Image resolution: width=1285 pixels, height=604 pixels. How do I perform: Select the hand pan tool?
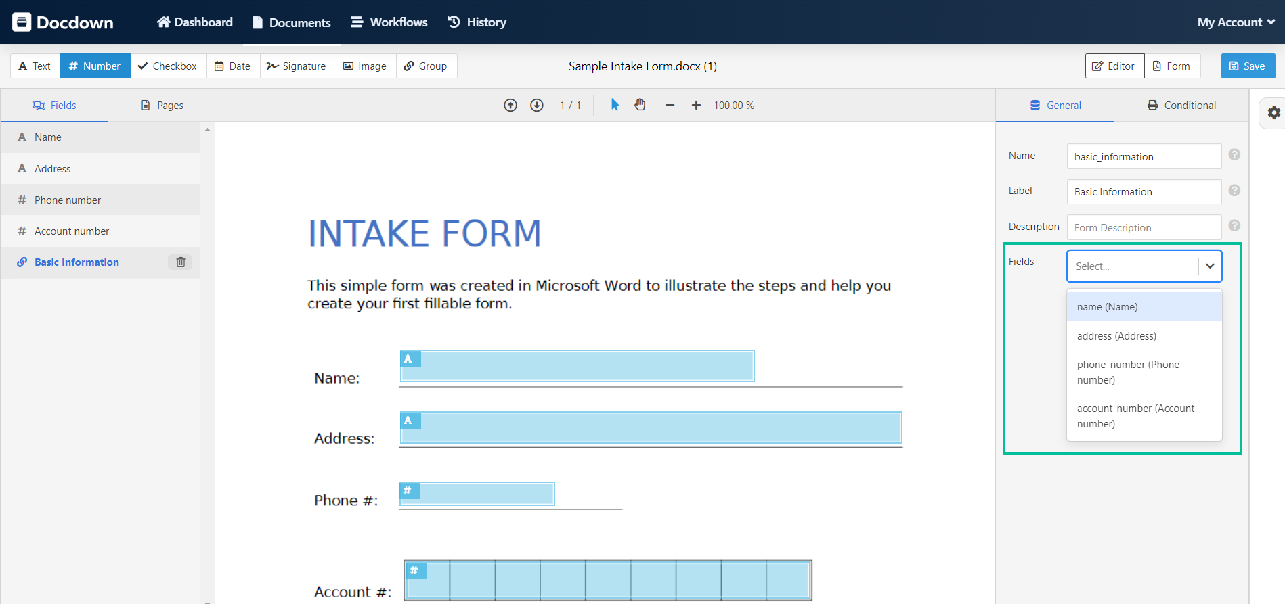[x=640, y=105]
